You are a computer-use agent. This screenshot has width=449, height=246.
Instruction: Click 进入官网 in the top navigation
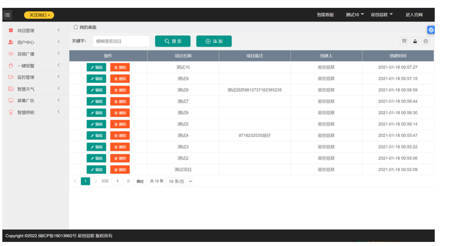pos(414,15)
